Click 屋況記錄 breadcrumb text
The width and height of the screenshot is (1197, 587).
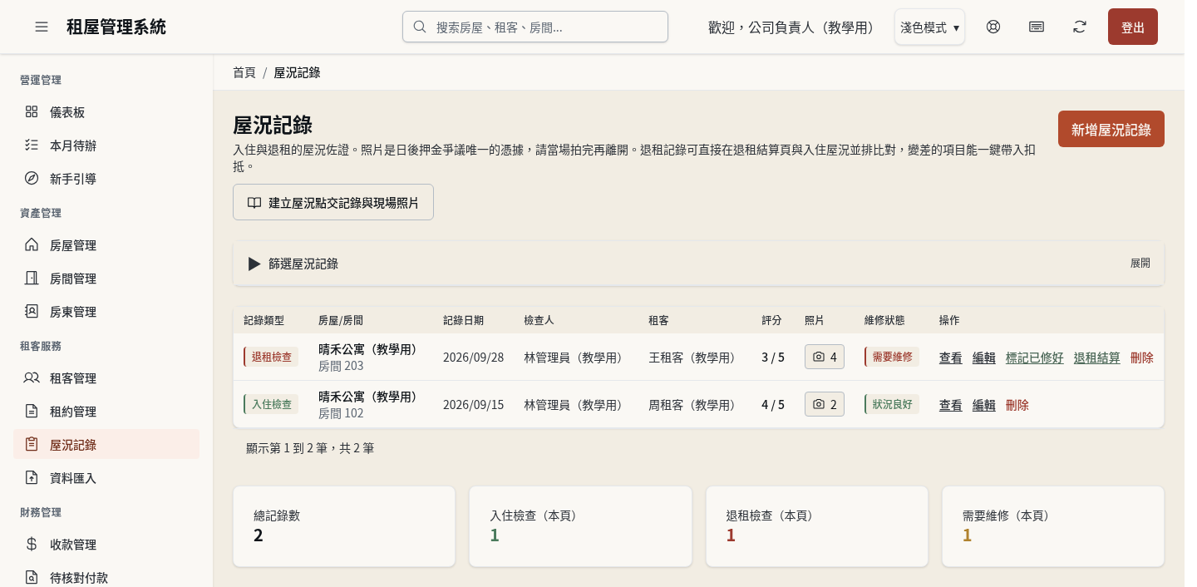297,72
